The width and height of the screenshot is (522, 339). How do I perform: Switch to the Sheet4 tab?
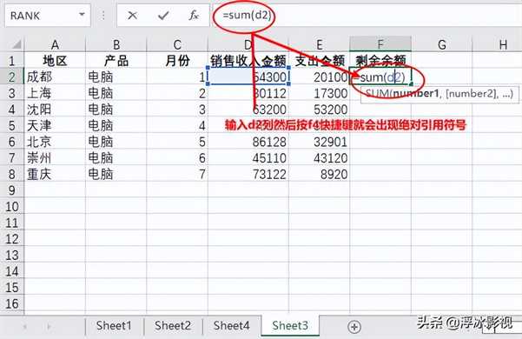[231, 326]
